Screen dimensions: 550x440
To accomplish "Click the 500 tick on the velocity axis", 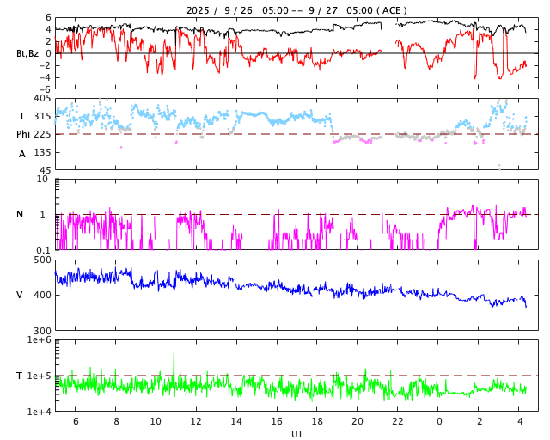I will coord(42,260).
